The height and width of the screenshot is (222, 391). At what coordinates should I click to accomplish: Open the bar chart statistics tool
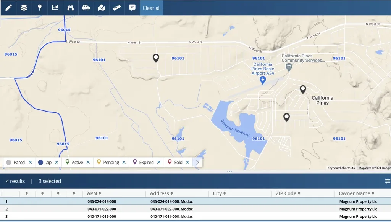[x=55, y=8]
